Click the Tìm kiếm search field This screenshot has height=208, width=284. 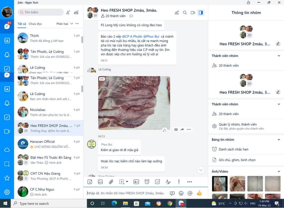point(40,12)
